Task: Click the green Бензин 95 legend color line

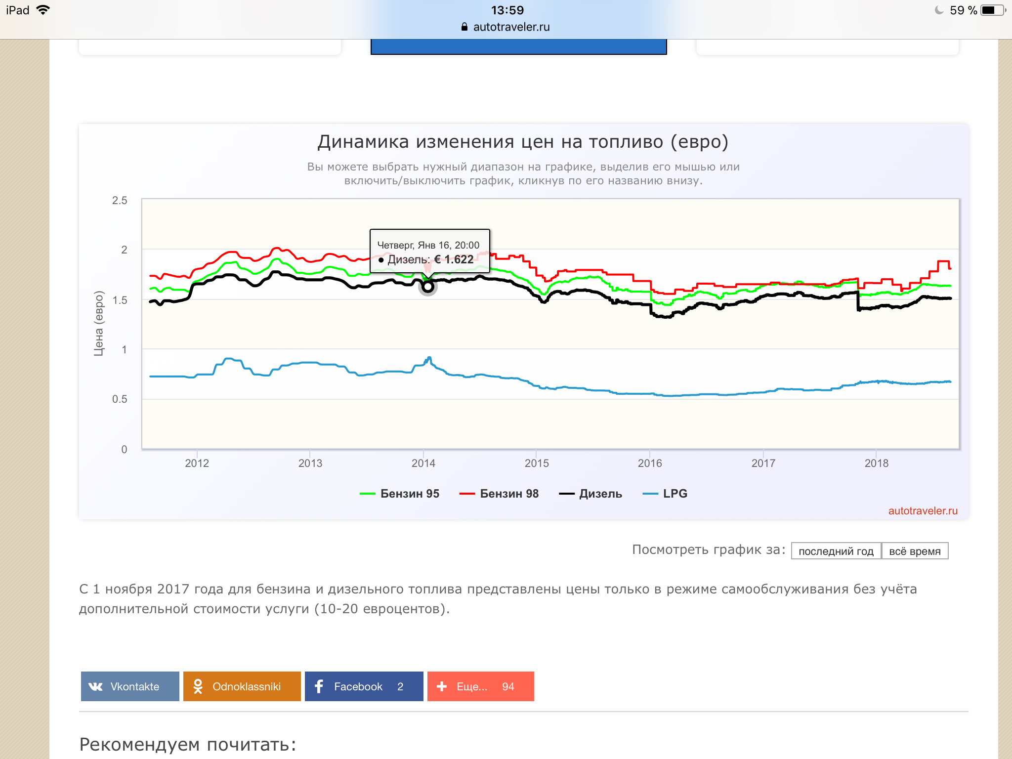Action: (x=368, y=494)
